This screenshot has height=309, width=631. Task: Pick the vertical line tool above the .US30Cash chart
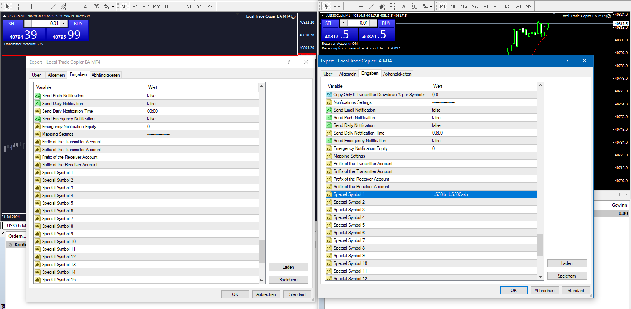(350, 6)
